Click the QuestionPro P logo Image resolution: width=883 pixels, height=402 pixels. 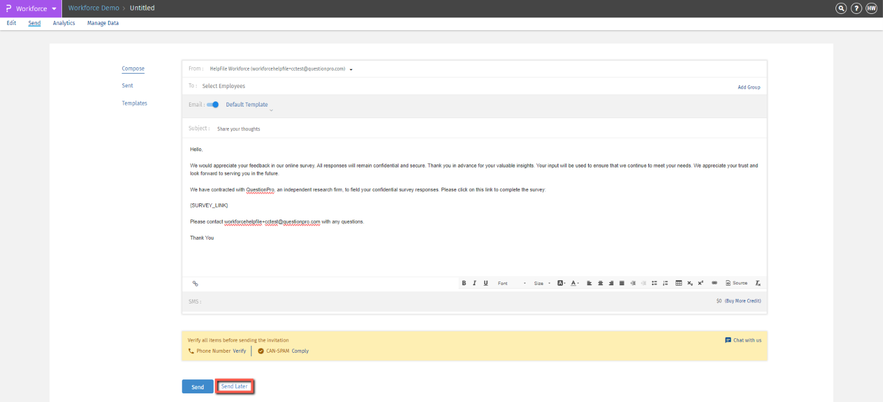8,8
